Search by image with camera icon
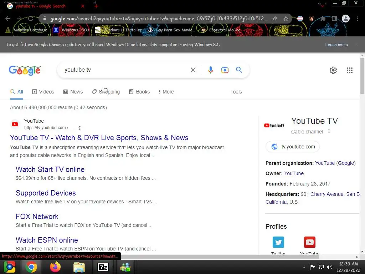Screen dimensions: 365x274 click(x=225, y=70)
